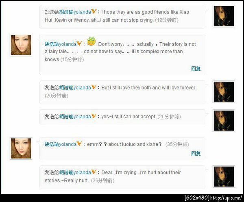This screenshot has width=244, height=202.
Task: Open the yolanda profile photo next to the 'emm' message
Action: pos(21,148)
